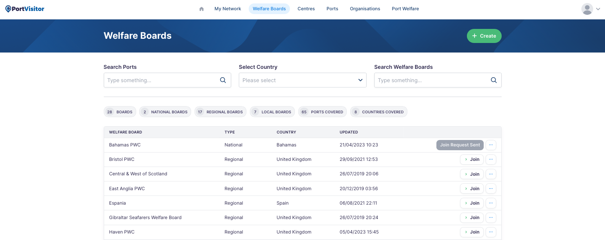This screenshot has width=605, height=240.
Task: Open more options for East Anglia PWC
Action: point(491,189)
